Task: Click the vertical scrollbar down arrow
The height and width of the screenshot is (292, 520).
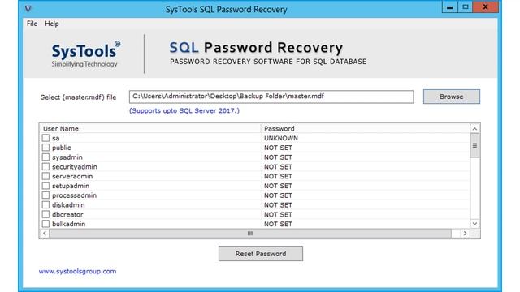Action: [x=474, y=224]
